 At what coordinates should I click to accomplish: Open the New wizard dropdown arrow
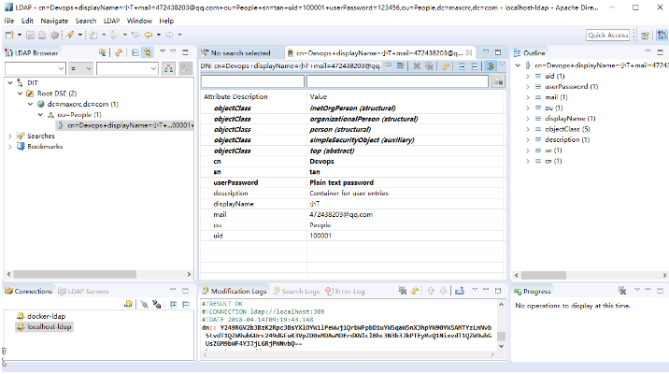[x=20, y=35]
